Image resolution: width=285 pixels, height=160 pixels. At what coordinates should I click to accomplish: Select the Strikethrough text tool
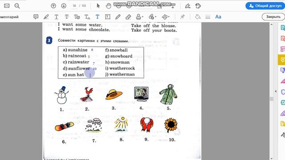click(x=67, y=17)
